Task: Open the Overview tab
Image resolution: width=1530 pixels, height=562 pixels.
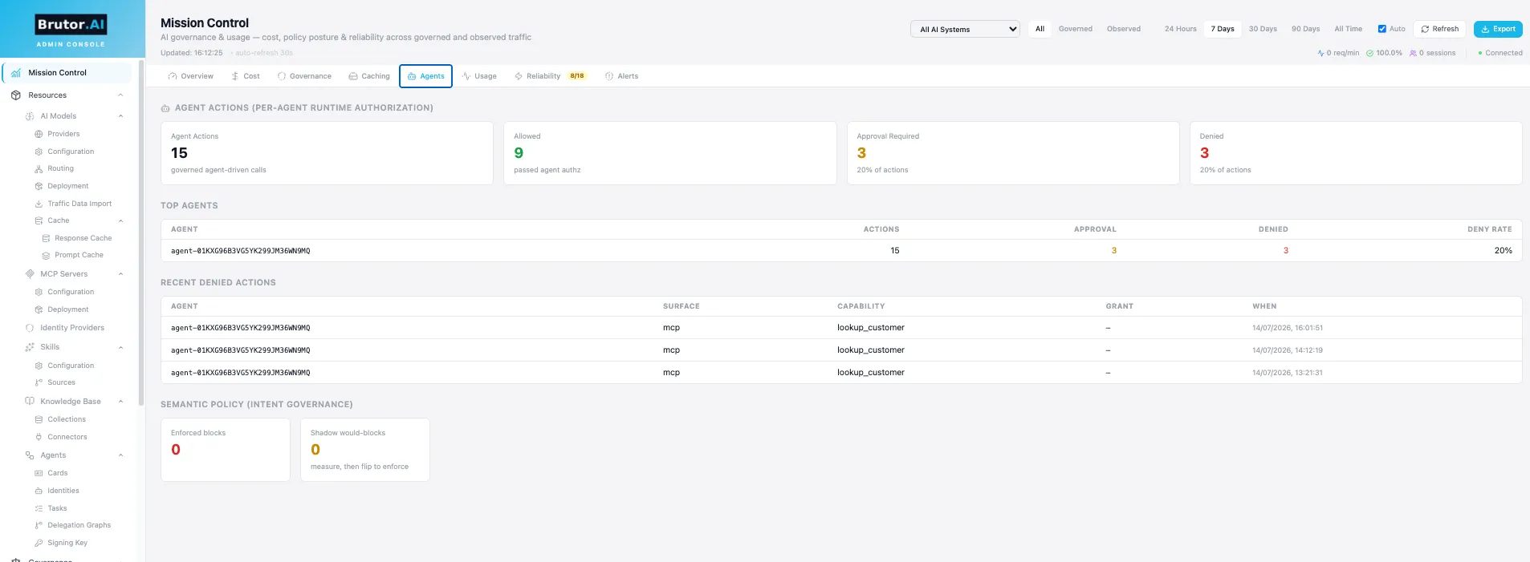Action: tap(191, 76)
